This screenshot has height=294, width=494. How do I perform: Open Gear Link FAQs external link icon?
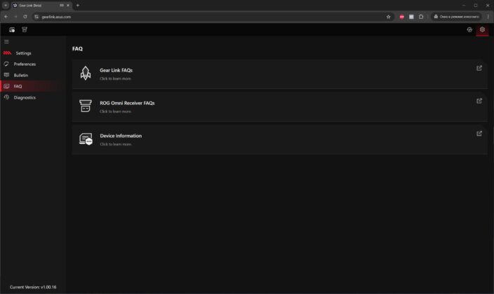[x=479, y=68]
